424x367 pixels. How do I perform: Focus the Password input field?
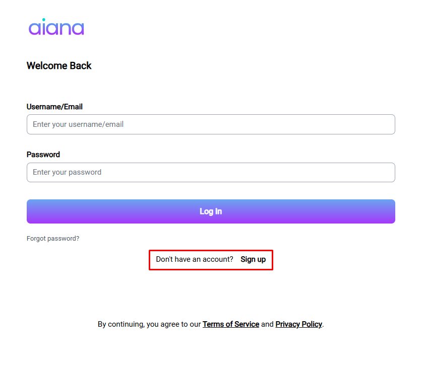(211, 172)
